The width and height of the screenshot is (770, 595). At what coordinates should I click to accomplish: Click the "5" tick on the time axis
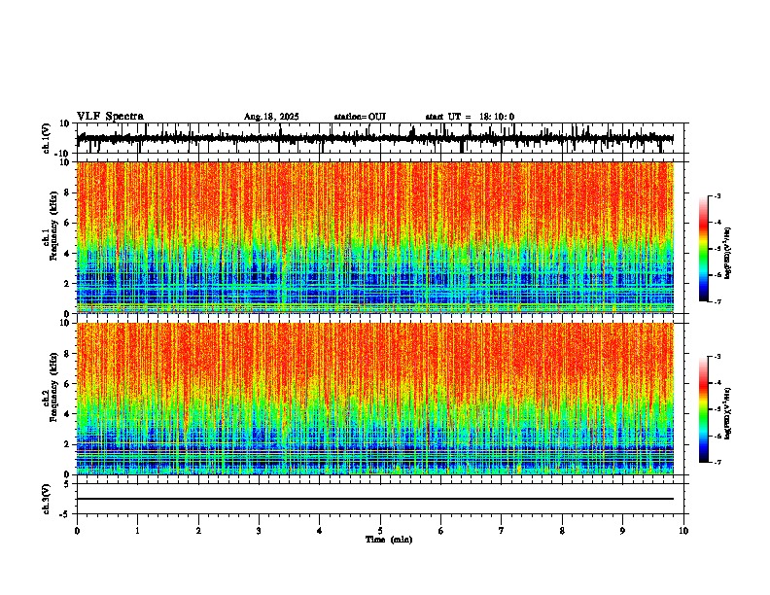[380, 531]
